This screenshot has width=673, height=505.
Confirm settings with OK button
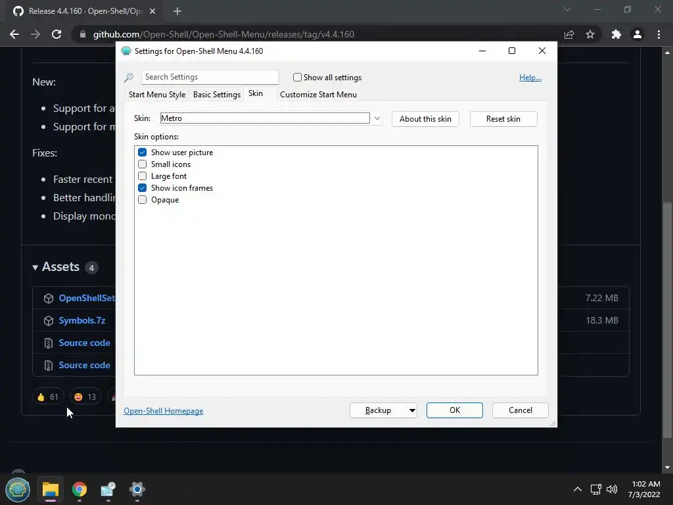pos(455,410)
